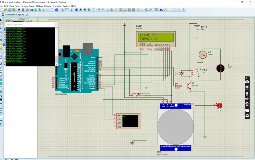Viewport: 255px width, 160px height.
Task: Click the Copy to clipboard icon
Action: (112, 10)
